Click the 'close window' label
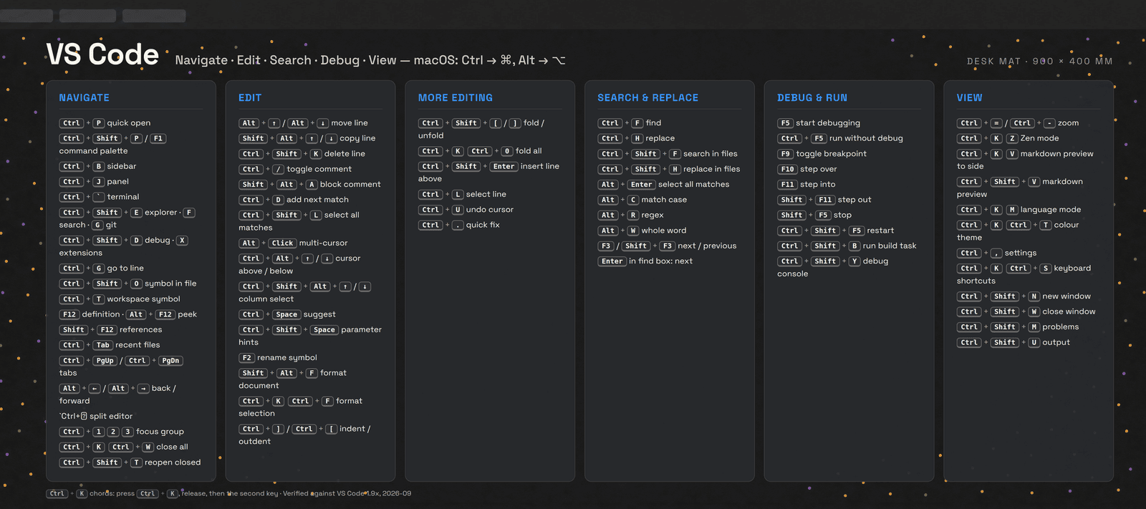This screenshot has width=1146, height=509. [1069, 311]
